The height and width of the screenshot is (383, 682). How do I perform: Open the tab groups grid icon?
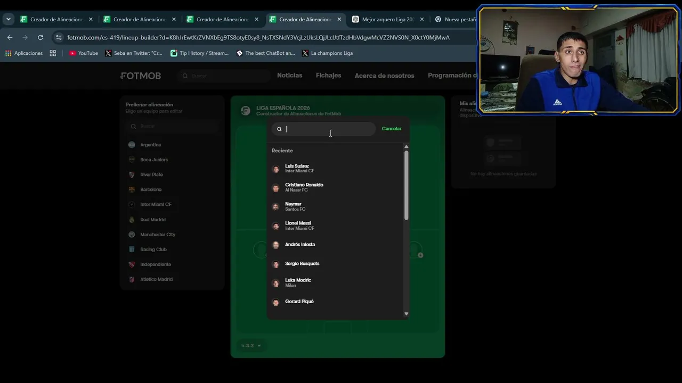(x=53, y=53)
